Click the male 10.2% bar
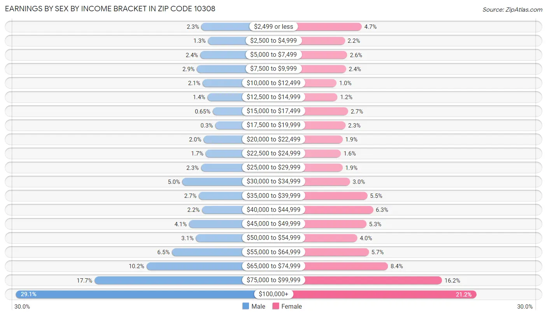 (x=195, y=266)
